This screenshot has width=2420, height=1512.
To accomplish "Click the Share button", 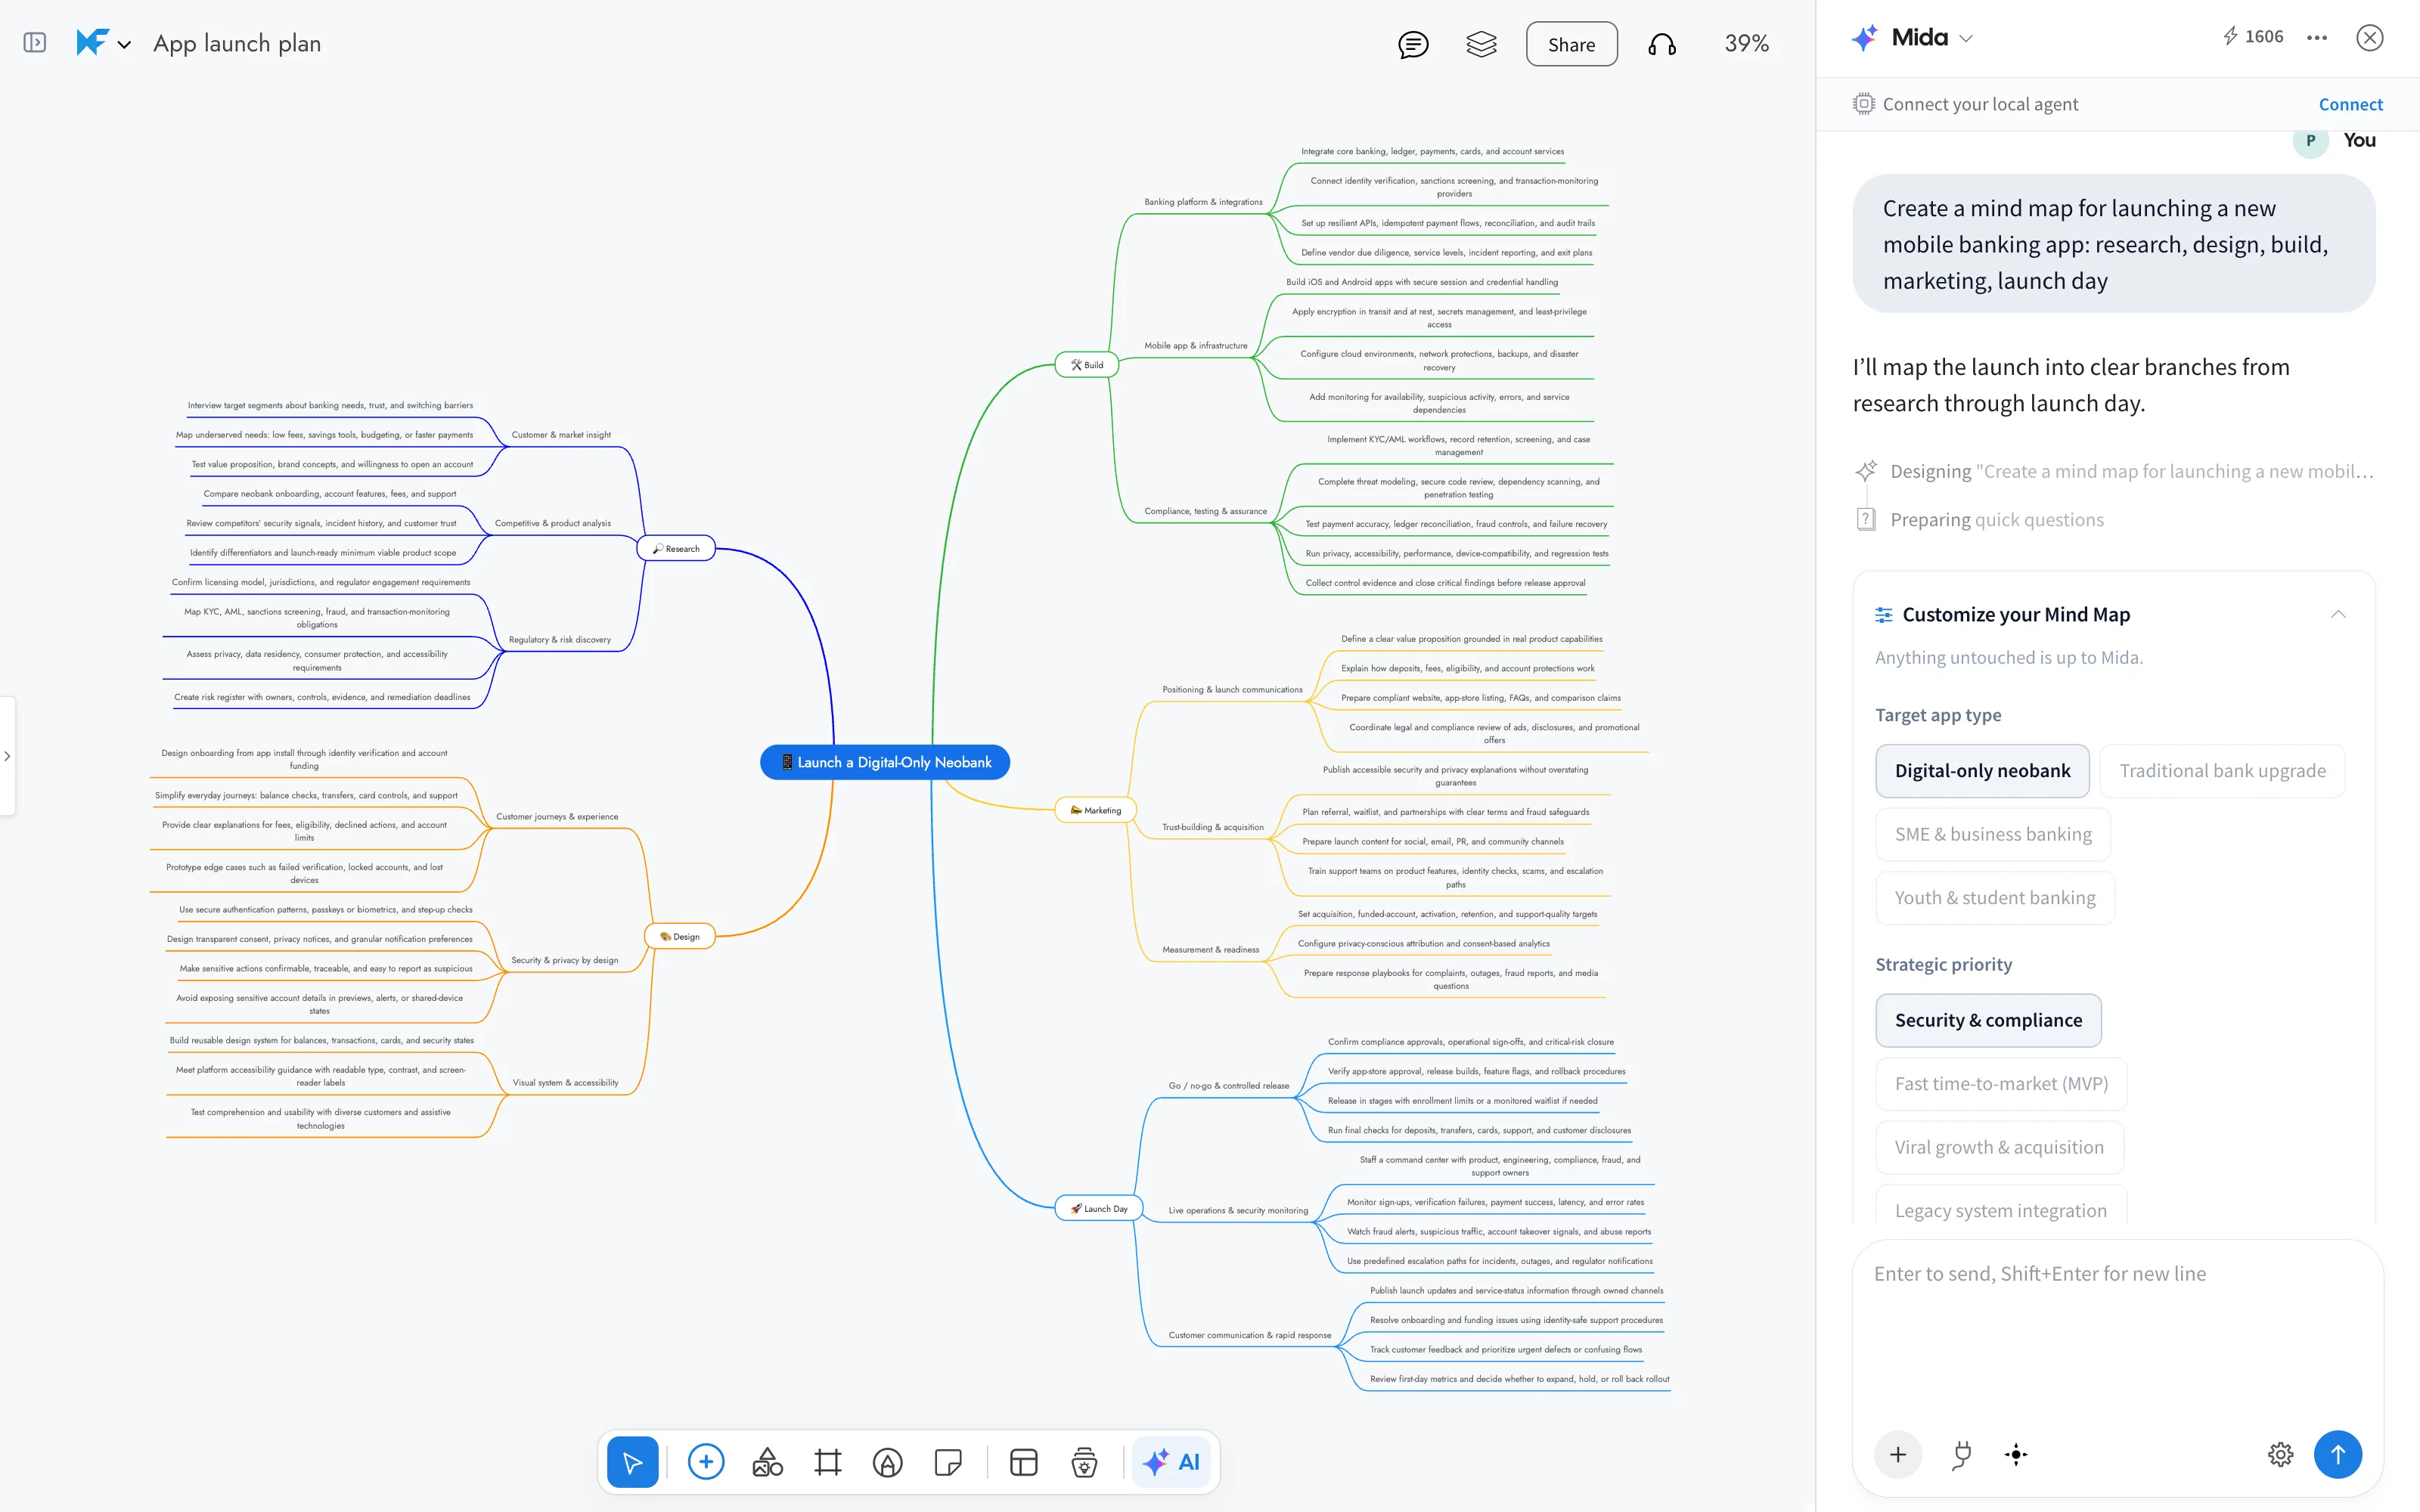I will click(1571, 44).
